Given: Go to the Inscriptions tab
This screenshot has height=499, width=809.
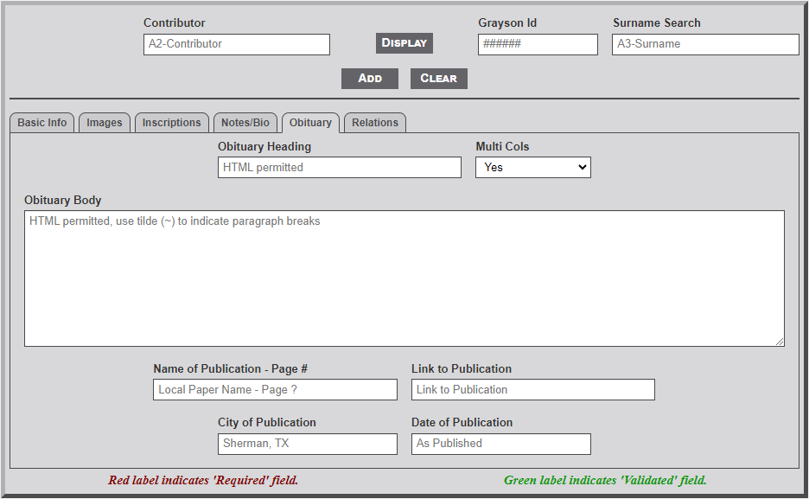Looking at the screenshot, I should pyautogui.click(x=171, y=123).
